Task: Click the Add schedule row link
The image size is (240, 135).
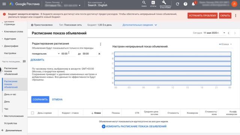Action: point(37,60)
